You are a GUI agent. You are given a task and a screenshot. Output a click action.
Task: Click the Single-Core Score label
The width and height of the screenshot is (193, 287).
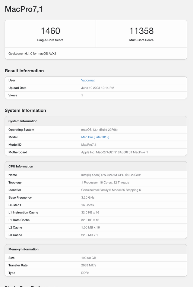50,40
